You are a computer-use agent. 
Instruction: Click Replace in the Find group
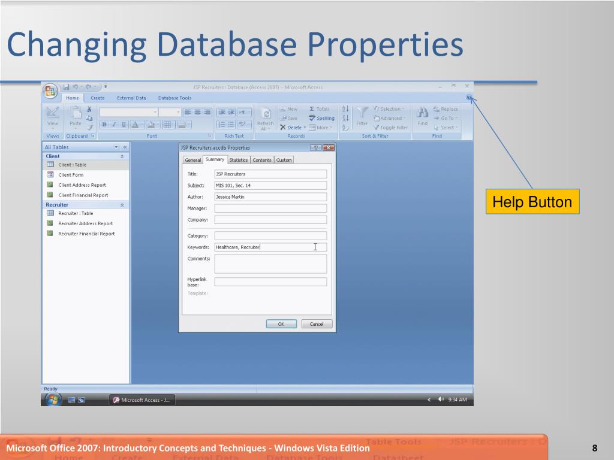click(446, 109)
